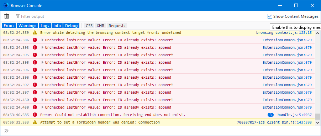Open ExtensionCommon.jsm:679 link on 08:52:24.450 append row

click(287, 107)
